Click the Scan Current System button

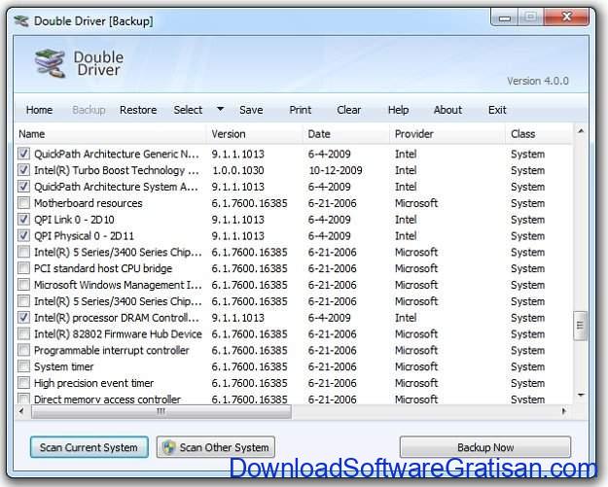click(x=89, y=447)
